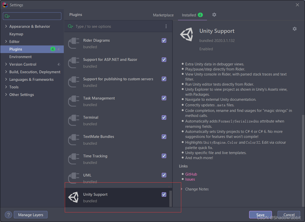Open the three-dot options menu in the plugin search bar

click(x=166, y=26)
